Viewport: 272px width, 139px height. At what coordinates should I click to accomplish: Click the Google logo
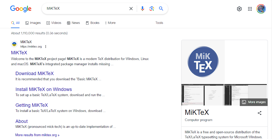(21, 9)
